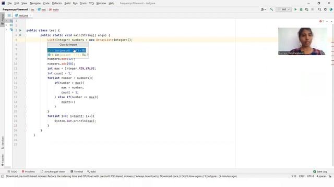Select highlighted List class in import popup
This screenshot has height=187, width=334.
coord(67,50)
